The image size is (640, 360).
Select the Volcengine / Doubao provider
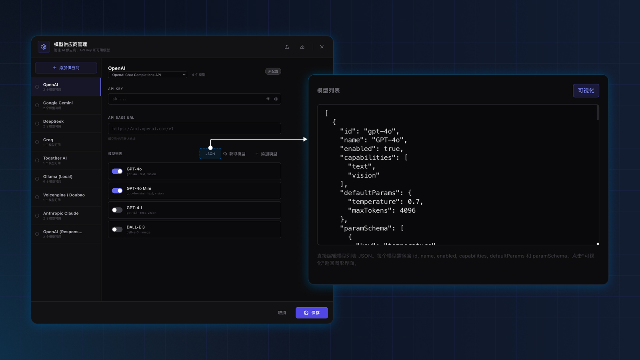[66, 197]
